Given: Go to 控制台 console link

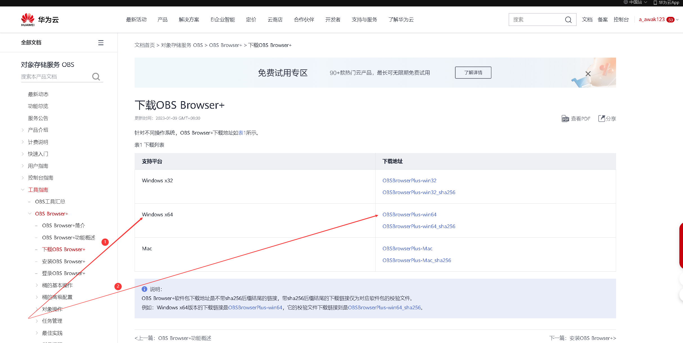Looking at the screenshot, I should (x=621, y=20).
